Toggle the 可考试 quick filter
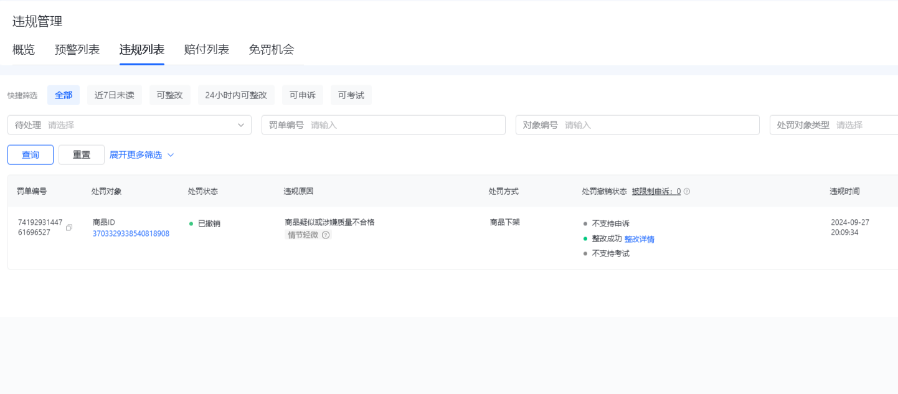The height and width of the screenshot is (394, 898). point(351,95)
